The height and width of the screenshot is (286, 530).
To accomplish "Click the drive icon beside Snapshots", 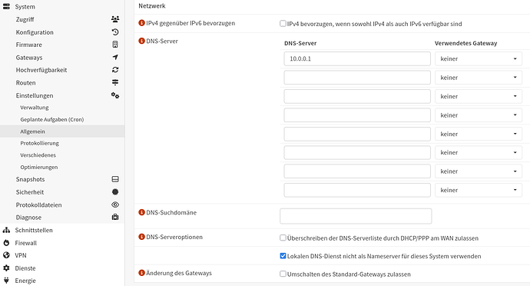I will tap(115, 179).
